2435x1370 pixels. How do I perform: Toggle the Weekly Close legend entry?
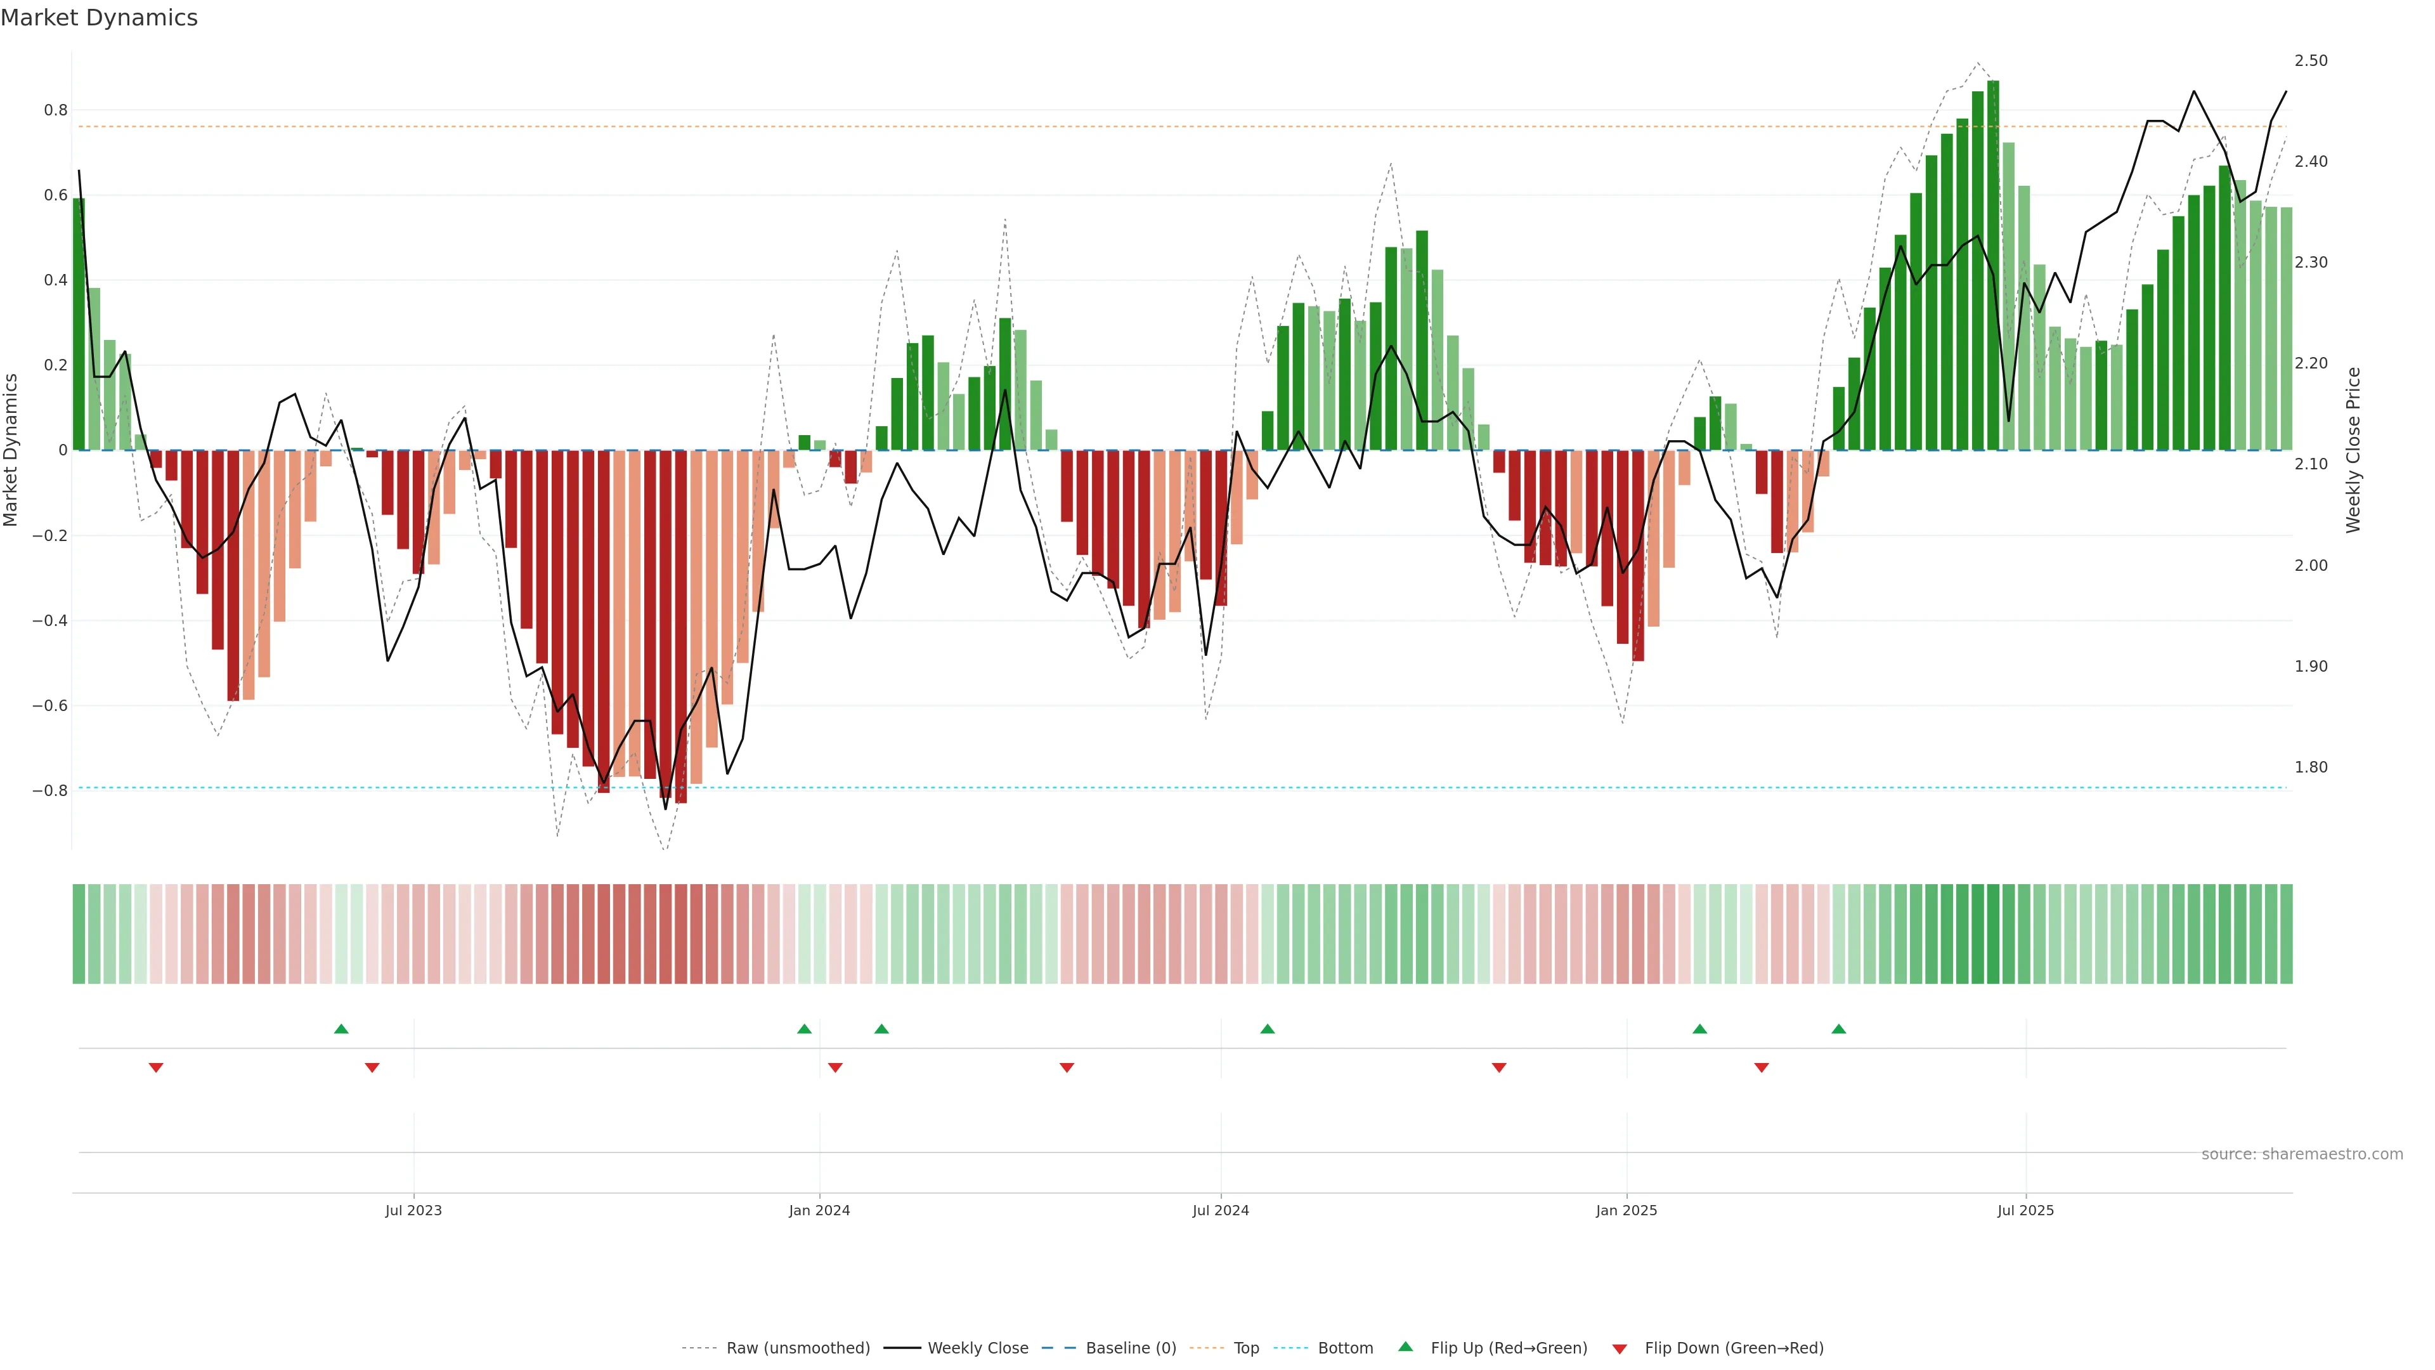coord(977,1348)
